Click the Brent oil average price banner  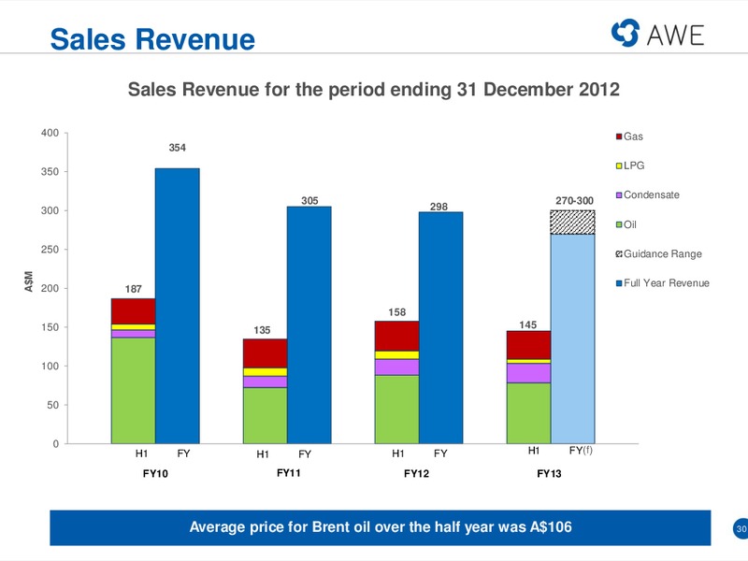pyautogui.click(x=381, y=527)
